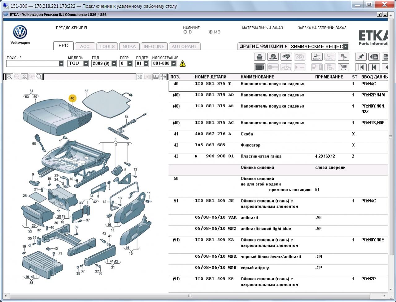Switch to the ACC tab

click(x=85, y=47)
